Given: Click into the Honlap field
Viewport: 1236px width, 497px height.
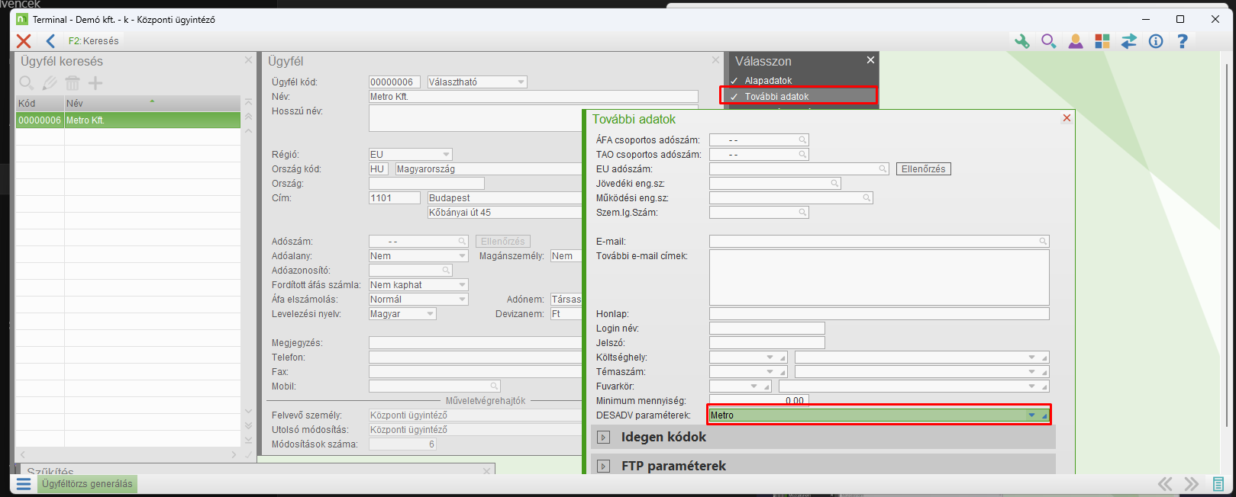Looking at the screenshot, I should click(879, 314).
